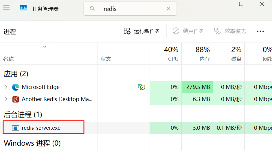Click 279.5 MB memory cell for Edge

tap(197, 87)
